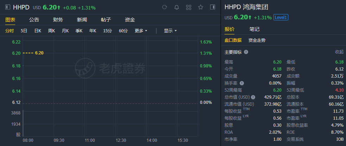This screenshot has width=346, height=146.
Task: Click 昨收 value 6.12
Action: [339, 69]
